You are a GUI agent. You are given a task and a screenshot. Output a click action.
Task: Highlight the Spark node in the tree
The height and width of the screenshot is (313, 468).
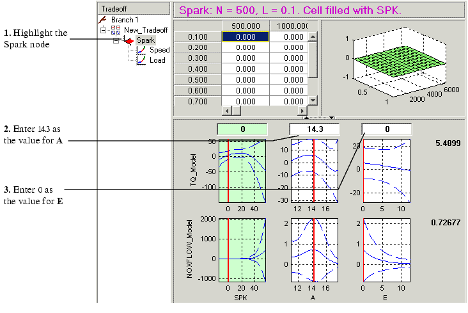(x=146, y=40)
